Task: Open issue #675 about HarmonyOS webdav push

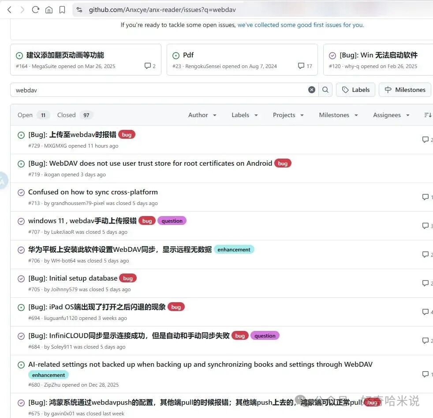Action: [x=195, y=402]
